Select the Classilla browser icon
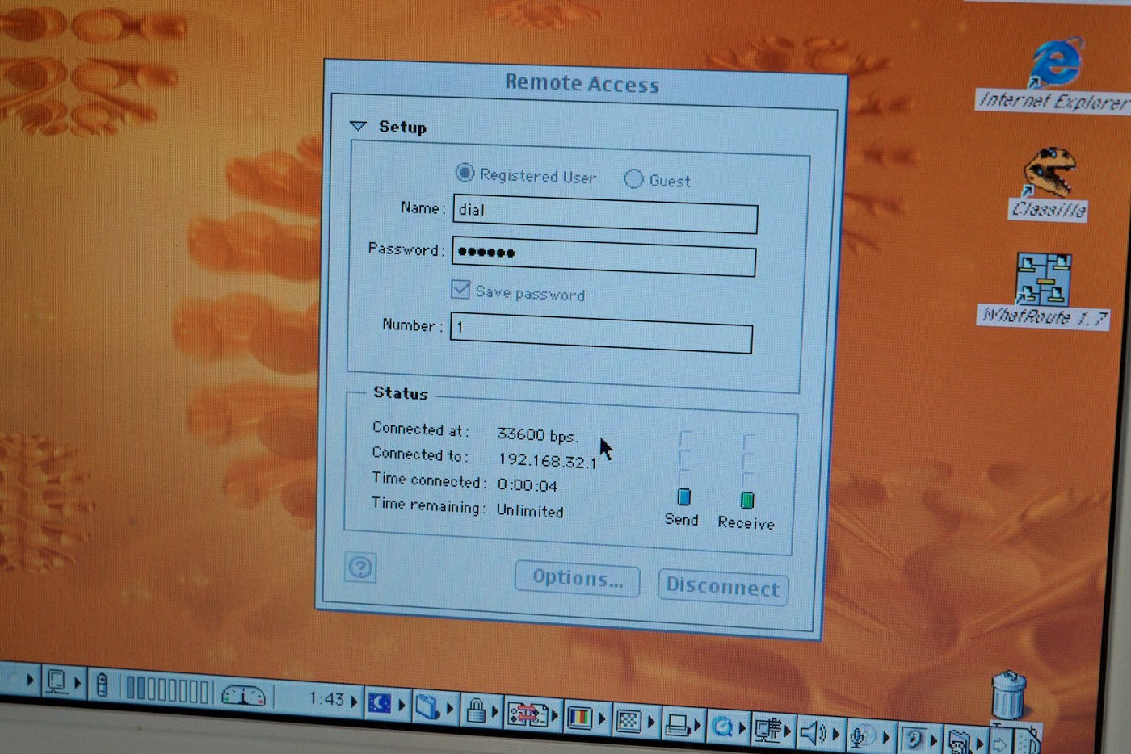Viewport: 1131px width, 754px height. [x=1049, y=173]
